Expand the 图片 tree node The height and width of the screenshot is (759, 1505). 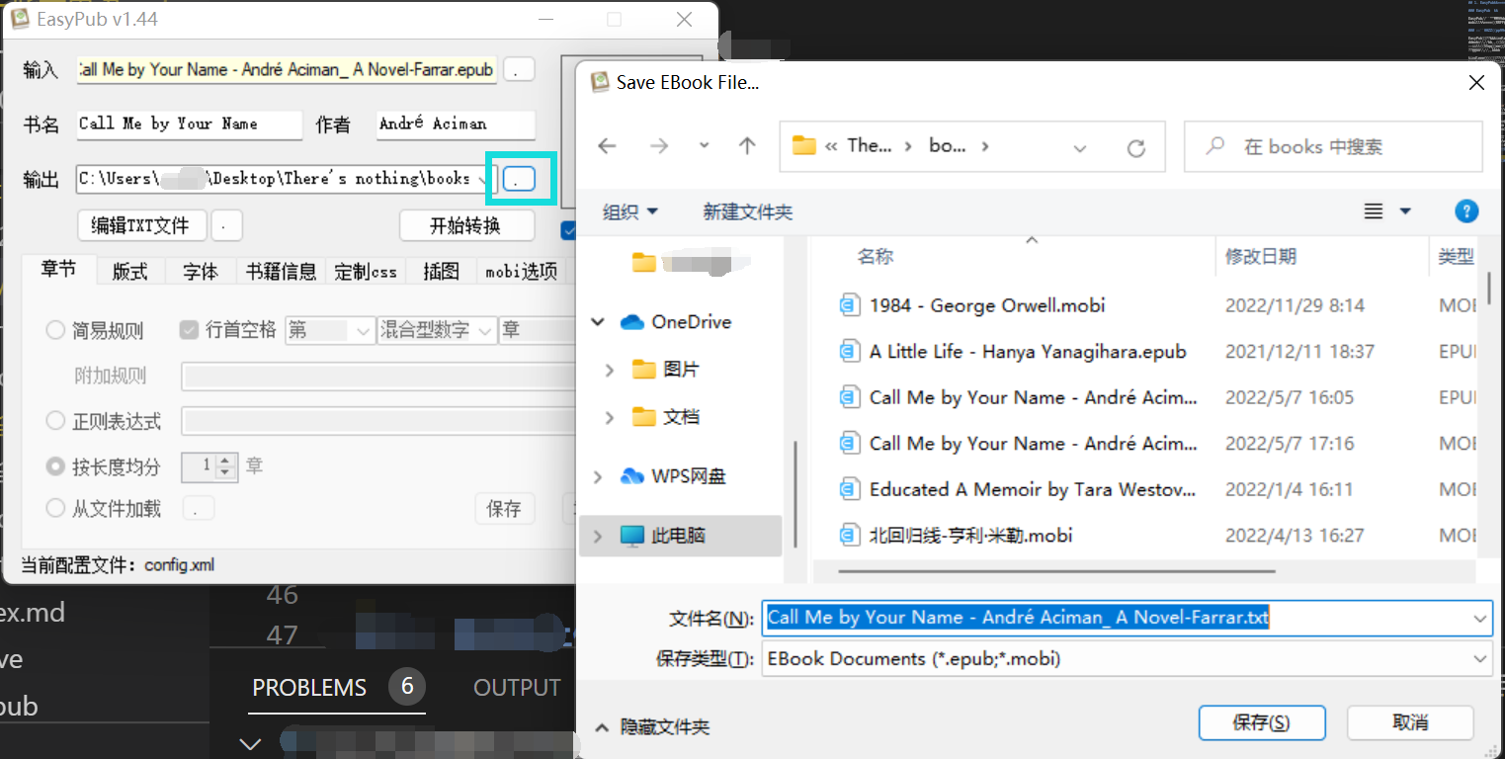(x=610, y=370)
